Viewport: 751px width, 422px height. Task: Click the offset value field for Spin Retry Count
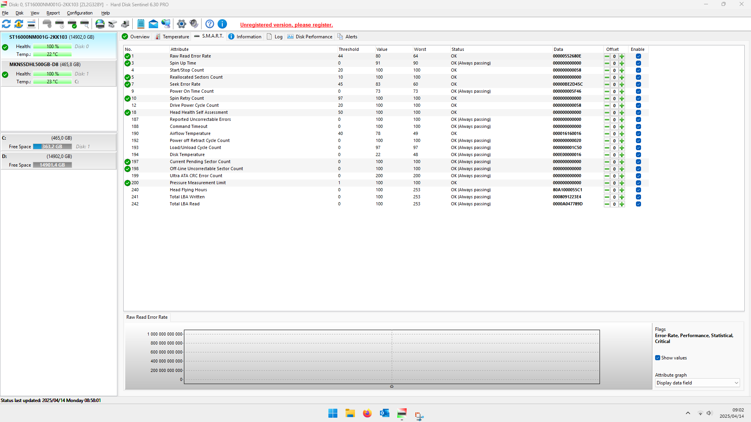coord(614,99)
